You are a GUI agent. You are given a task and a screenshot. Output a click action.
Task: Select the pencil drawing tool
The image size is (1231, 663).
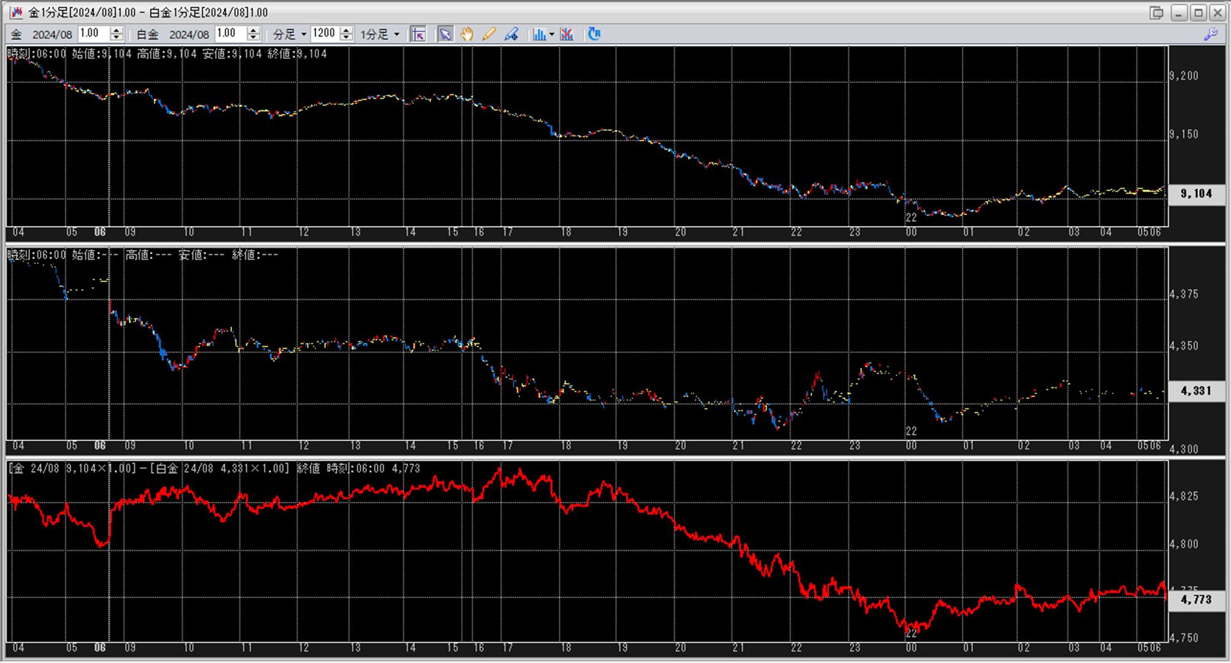488,34
